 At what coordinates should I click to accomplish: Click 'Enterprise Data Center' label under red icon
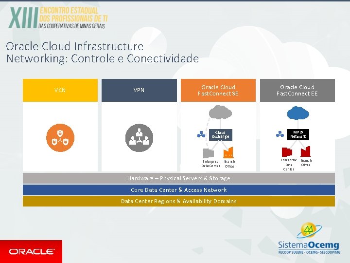(x=289, y=165)
